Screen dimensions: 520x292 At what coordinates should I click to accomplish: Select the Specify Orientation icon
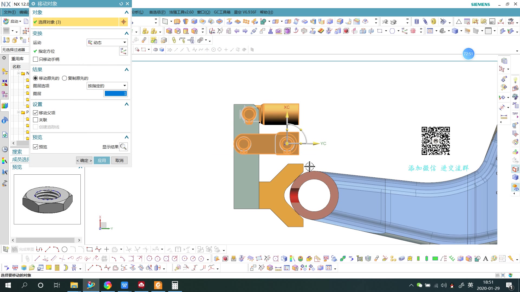124,51
